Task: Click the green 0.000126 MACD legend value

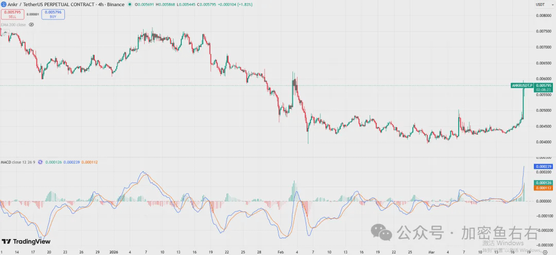Action: 54,162
